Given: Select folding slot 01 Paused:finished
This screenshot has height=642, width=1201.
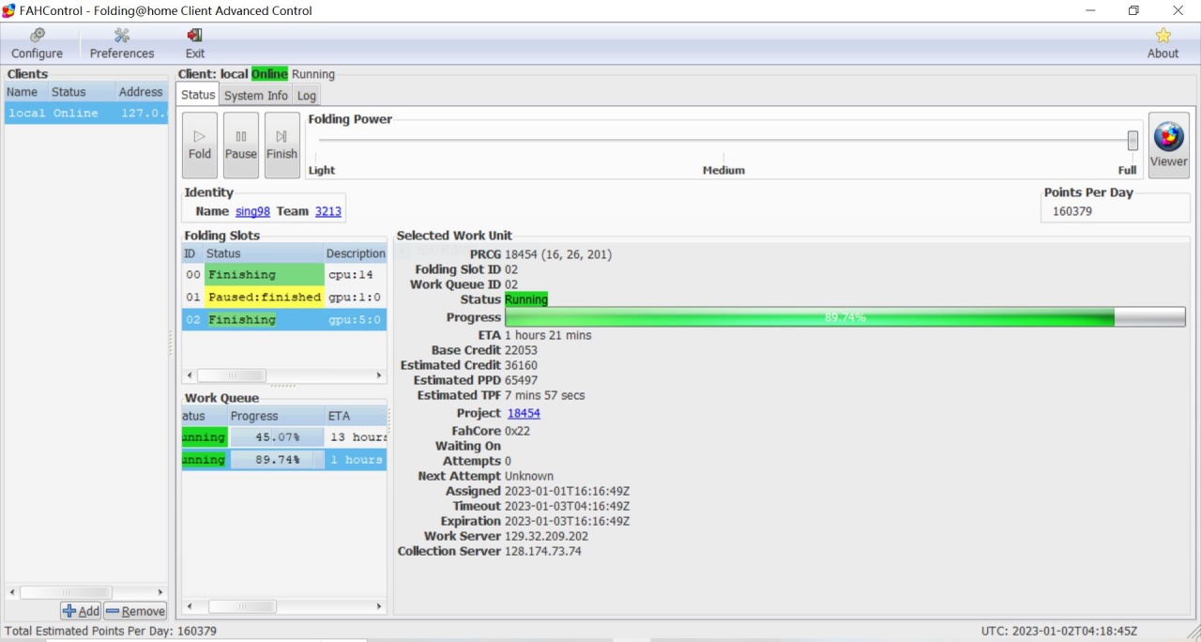Looking at the screenshot, I should click(x=283, y=298).
